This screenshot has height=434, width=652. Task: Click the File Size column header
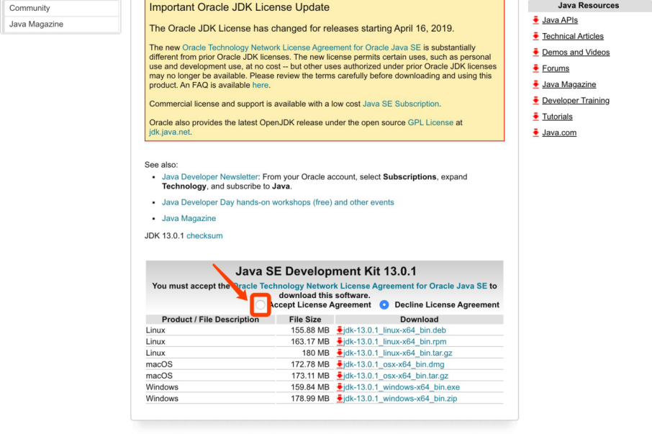[x=305, y=320]
